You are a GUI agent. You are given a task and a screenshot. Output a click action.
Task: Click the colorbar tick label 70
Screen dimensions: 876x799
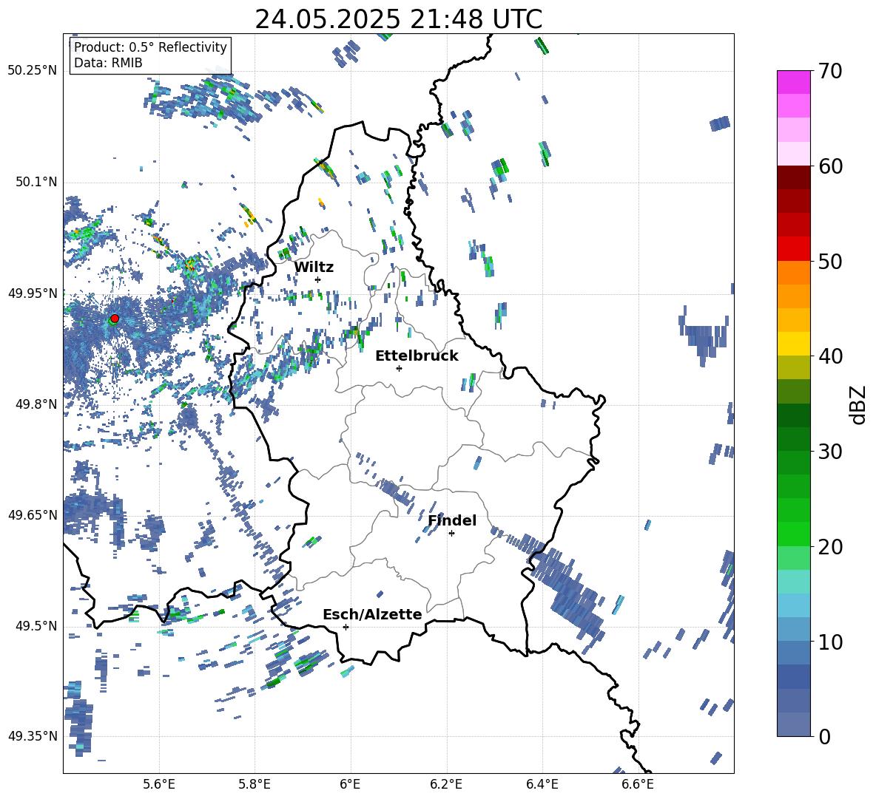[830, 71]
